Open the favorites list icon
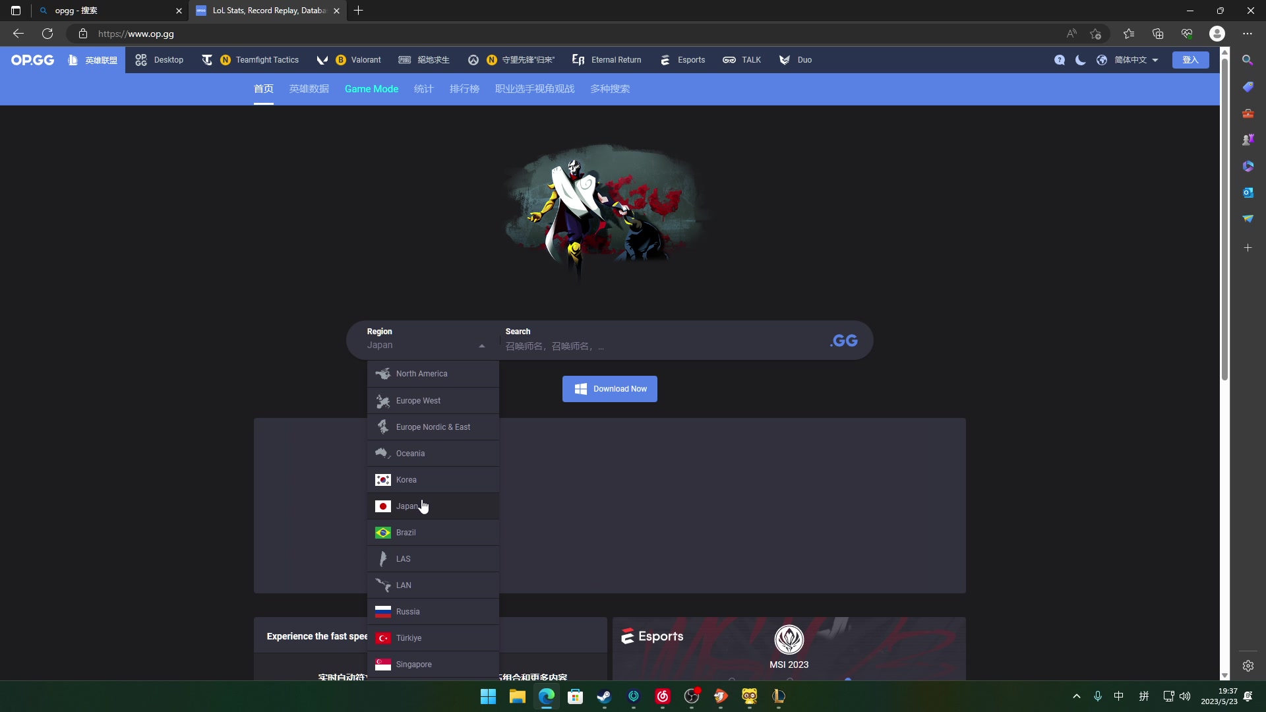Screen dimensions: 1266x712 pos(1129,34)
